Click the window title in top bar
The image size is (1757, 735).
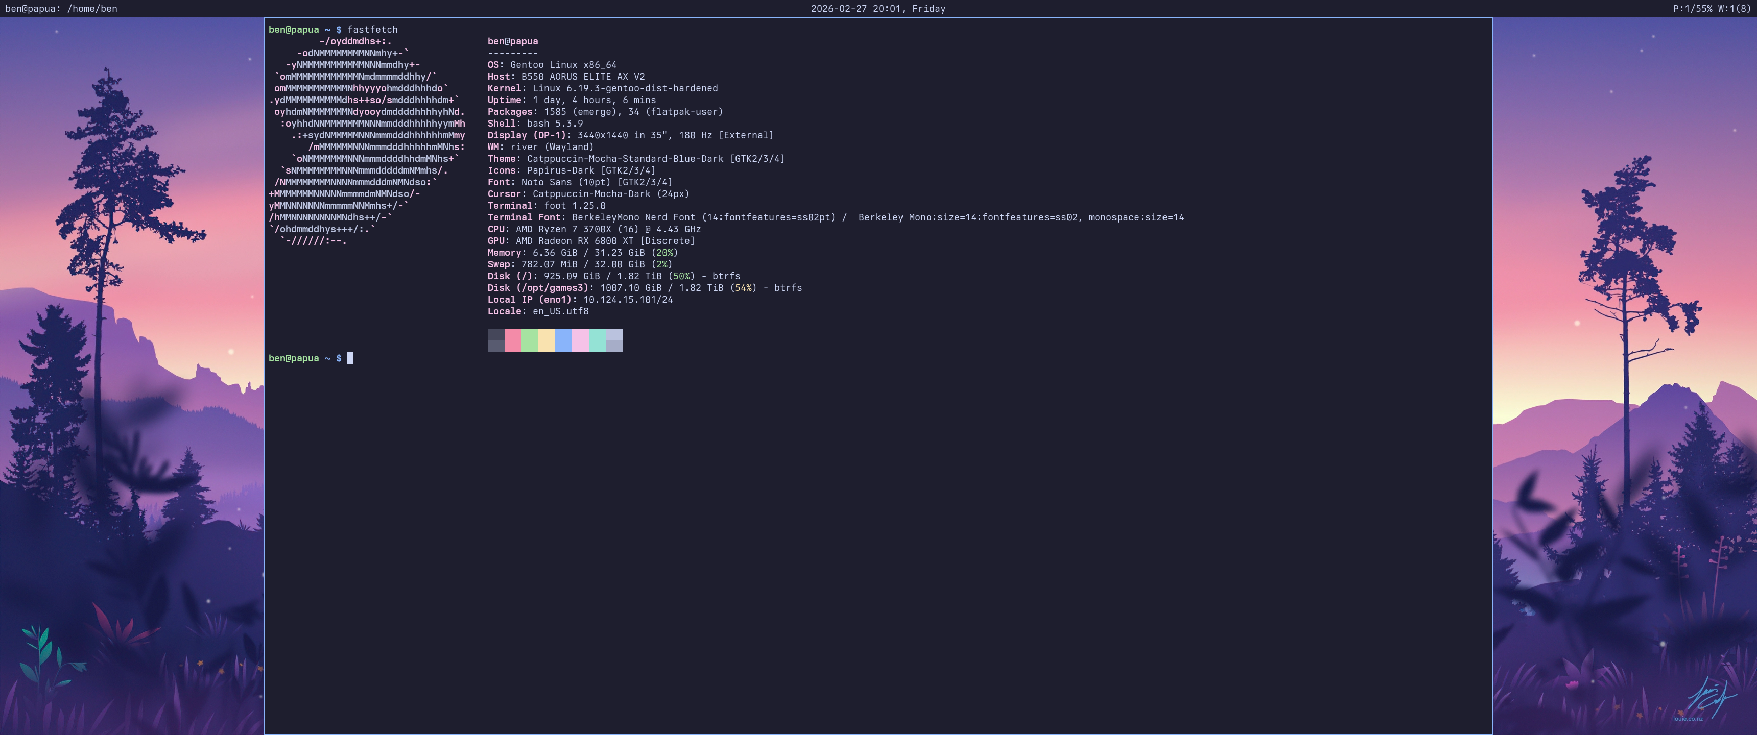pyautogui.click(x=61, y=9)
